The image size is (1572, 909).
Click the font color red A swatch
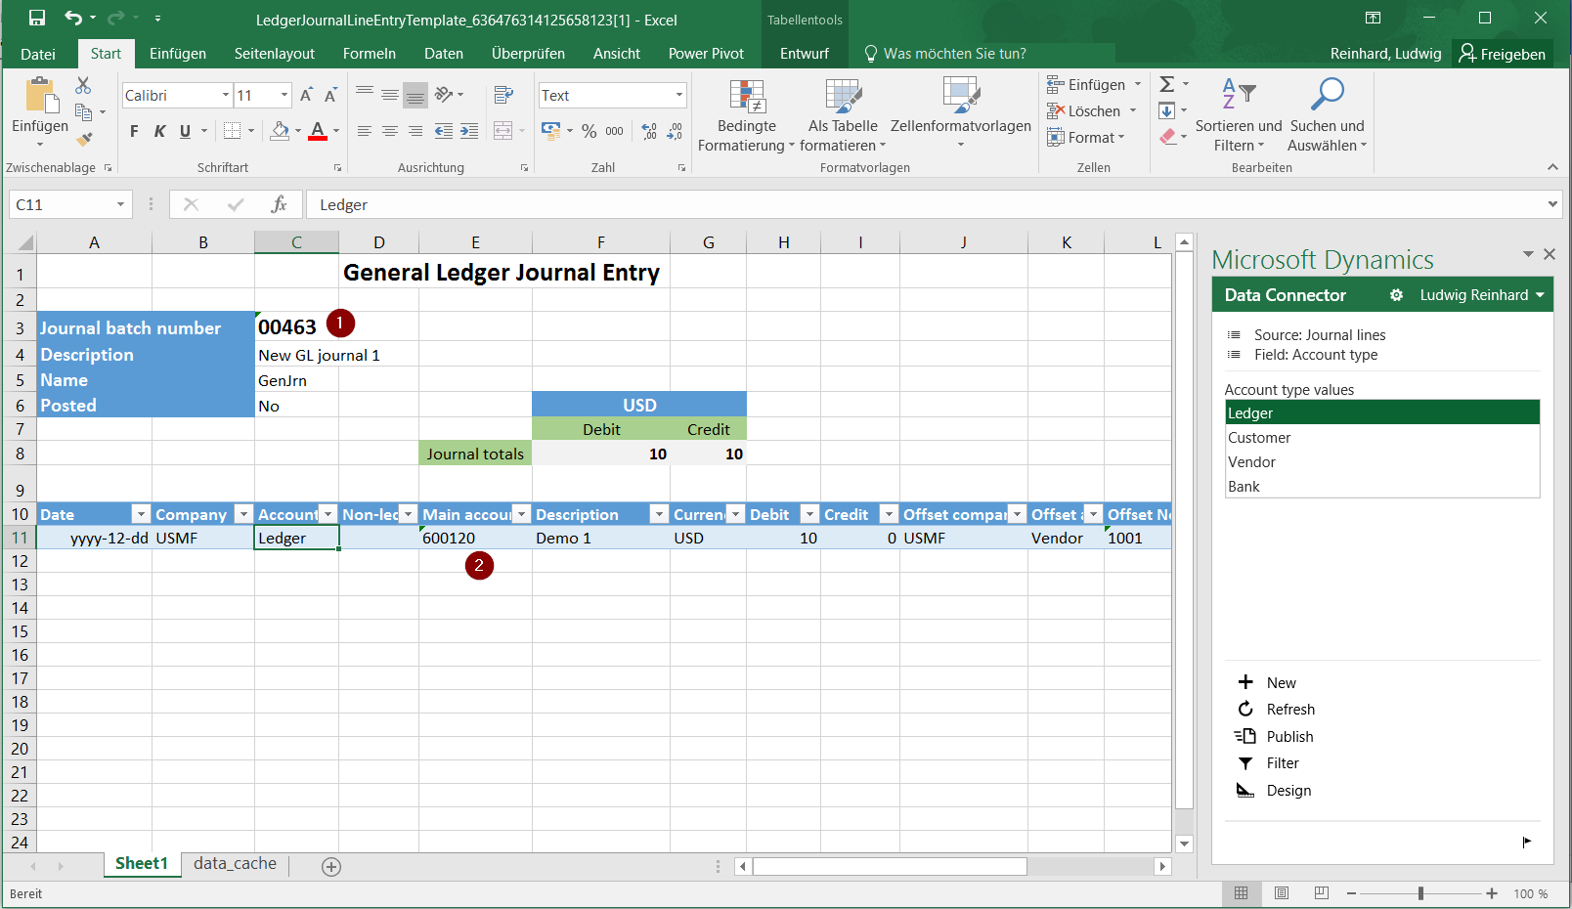tap(318, 131)
